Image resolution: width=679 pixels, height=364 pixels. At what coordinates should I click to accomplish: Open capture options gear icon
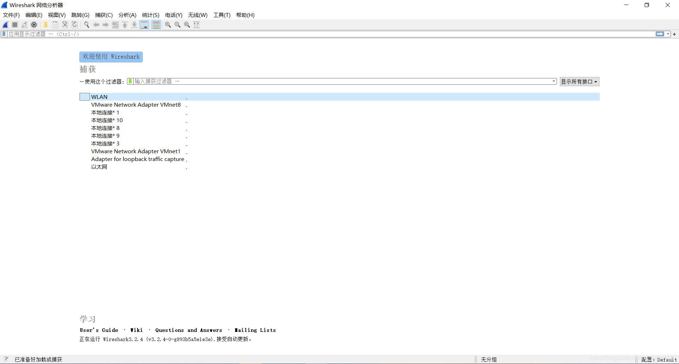tap(34, 25)
